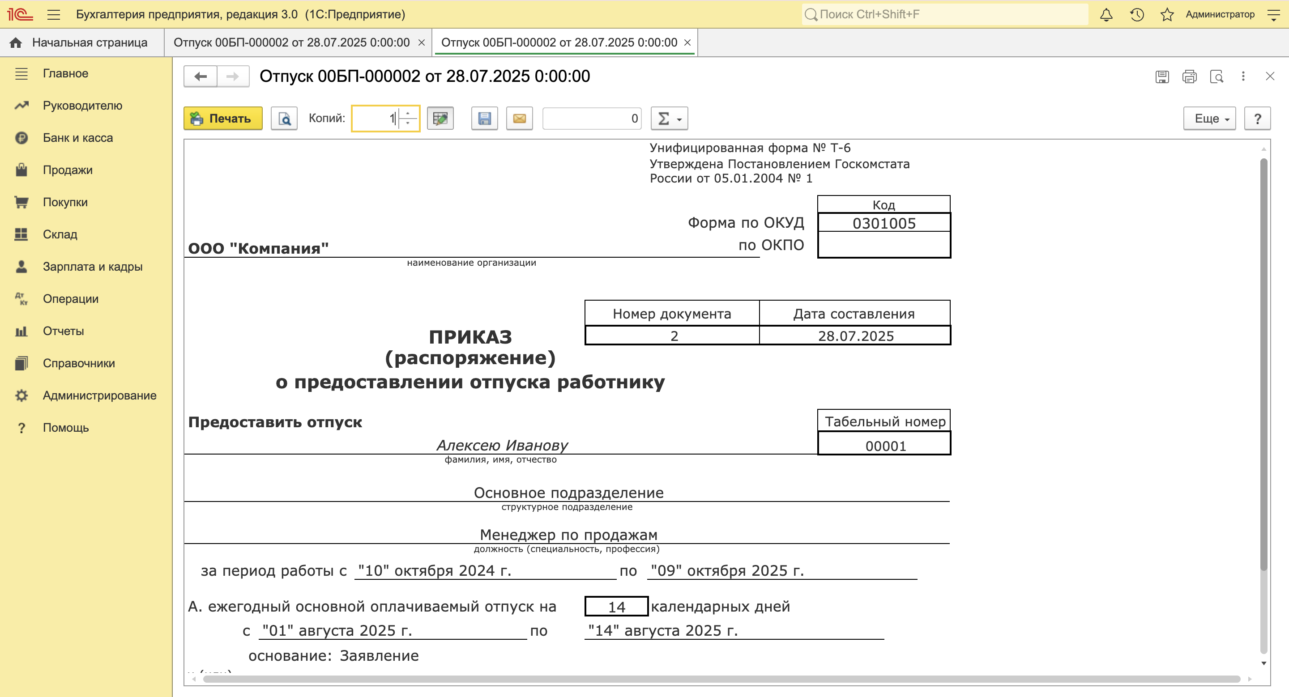Select the "09" октября 2025 г. period end
The width and height of the screenshot is (1289, 697).
tap(727, 571)
